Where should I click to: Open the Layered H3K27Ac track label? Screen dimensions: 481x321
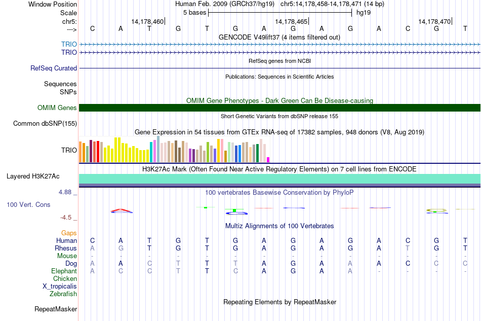(33, 176)
